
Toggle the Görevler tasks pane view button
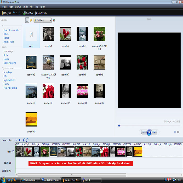click(x=27, y=20)
